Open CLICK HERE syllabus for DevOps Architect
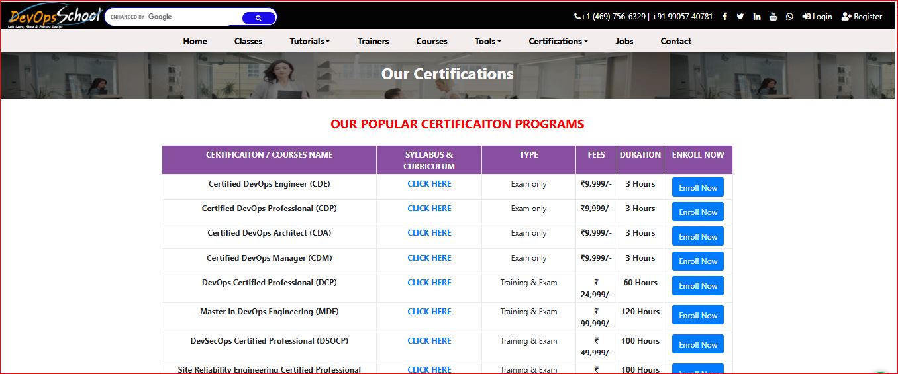This screenshot has width=898, height=374. click(429, 233)
